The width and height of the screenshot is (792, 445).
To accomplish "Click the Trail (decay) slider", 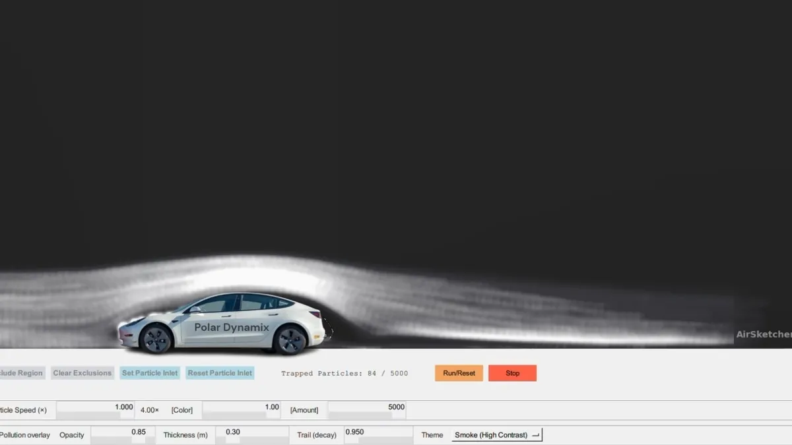I will point(378,440).
